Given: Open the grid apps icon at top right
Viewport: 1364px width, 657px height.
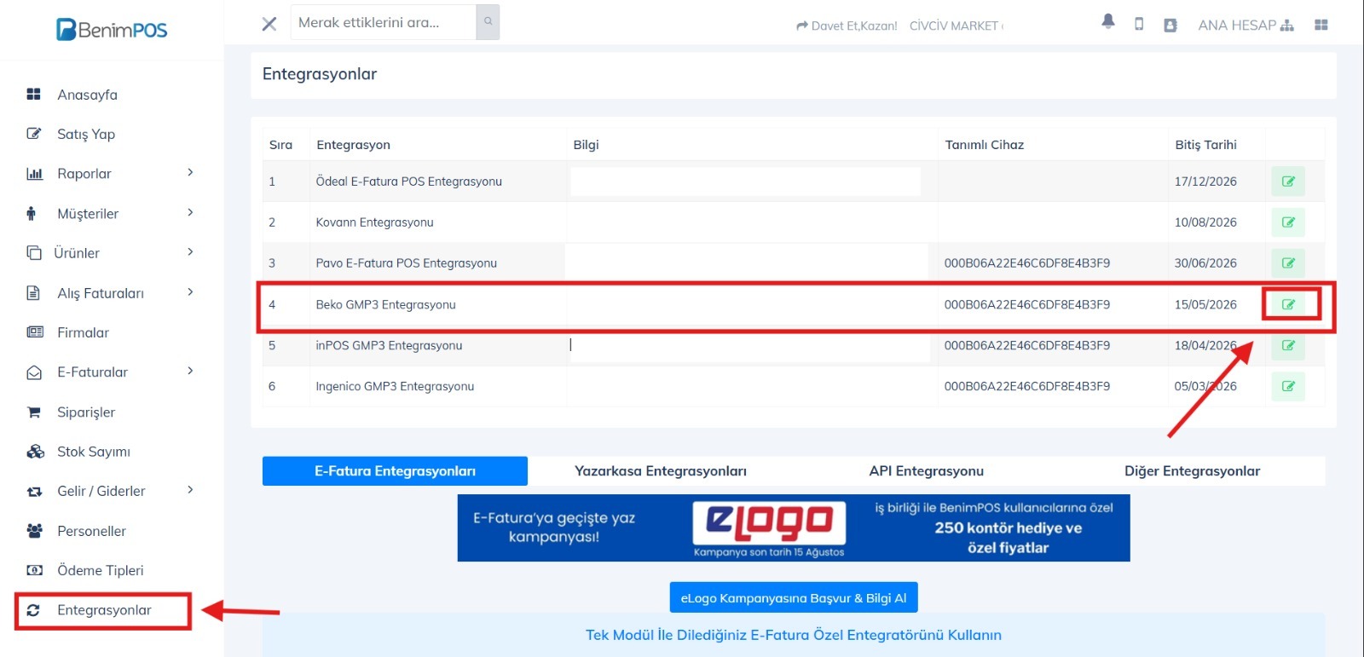Looking at the screenshot, I should pyautogui.click(x=1321, y=25).
